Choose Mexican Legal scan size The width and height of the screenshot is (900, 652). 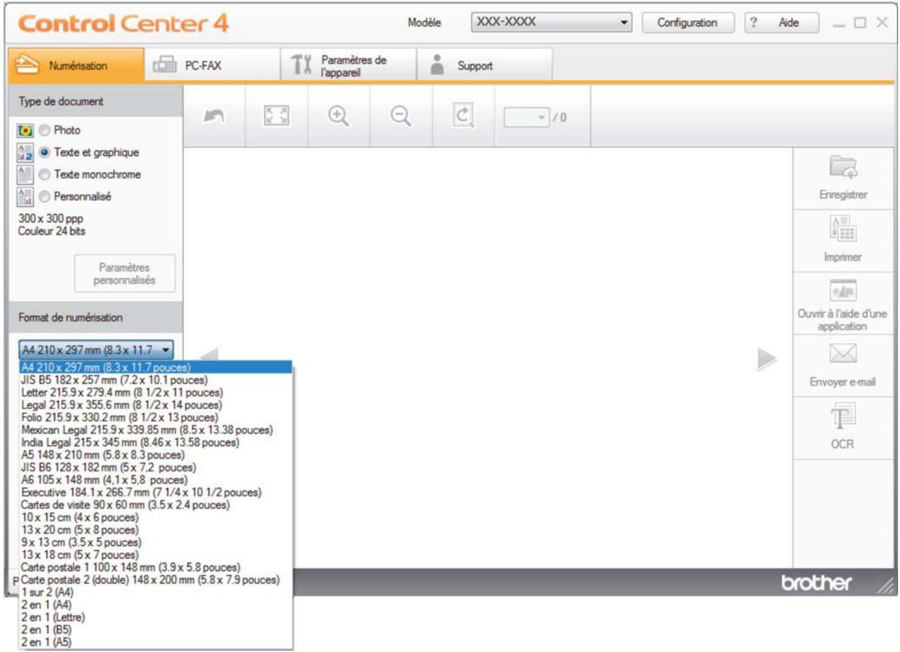(x=155, y=430)
